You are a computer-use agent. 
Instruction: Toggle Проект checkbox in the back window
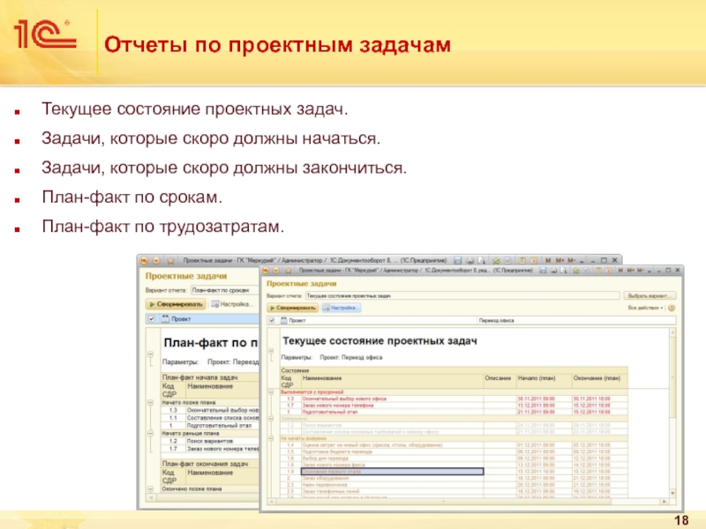[151, 317]
